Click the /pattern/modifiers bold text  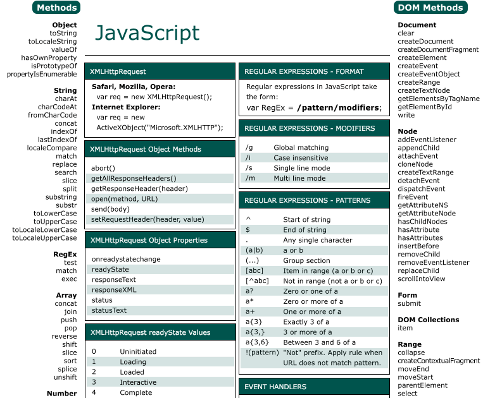tap(339, 107)
